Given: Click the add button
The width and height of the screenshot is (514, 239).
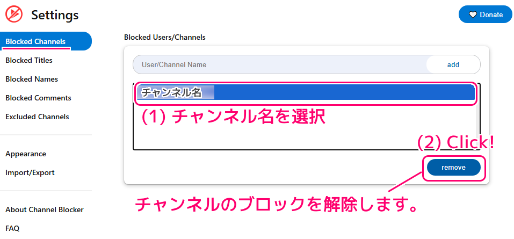Looking at the screenshot, I should click(453, 64).
